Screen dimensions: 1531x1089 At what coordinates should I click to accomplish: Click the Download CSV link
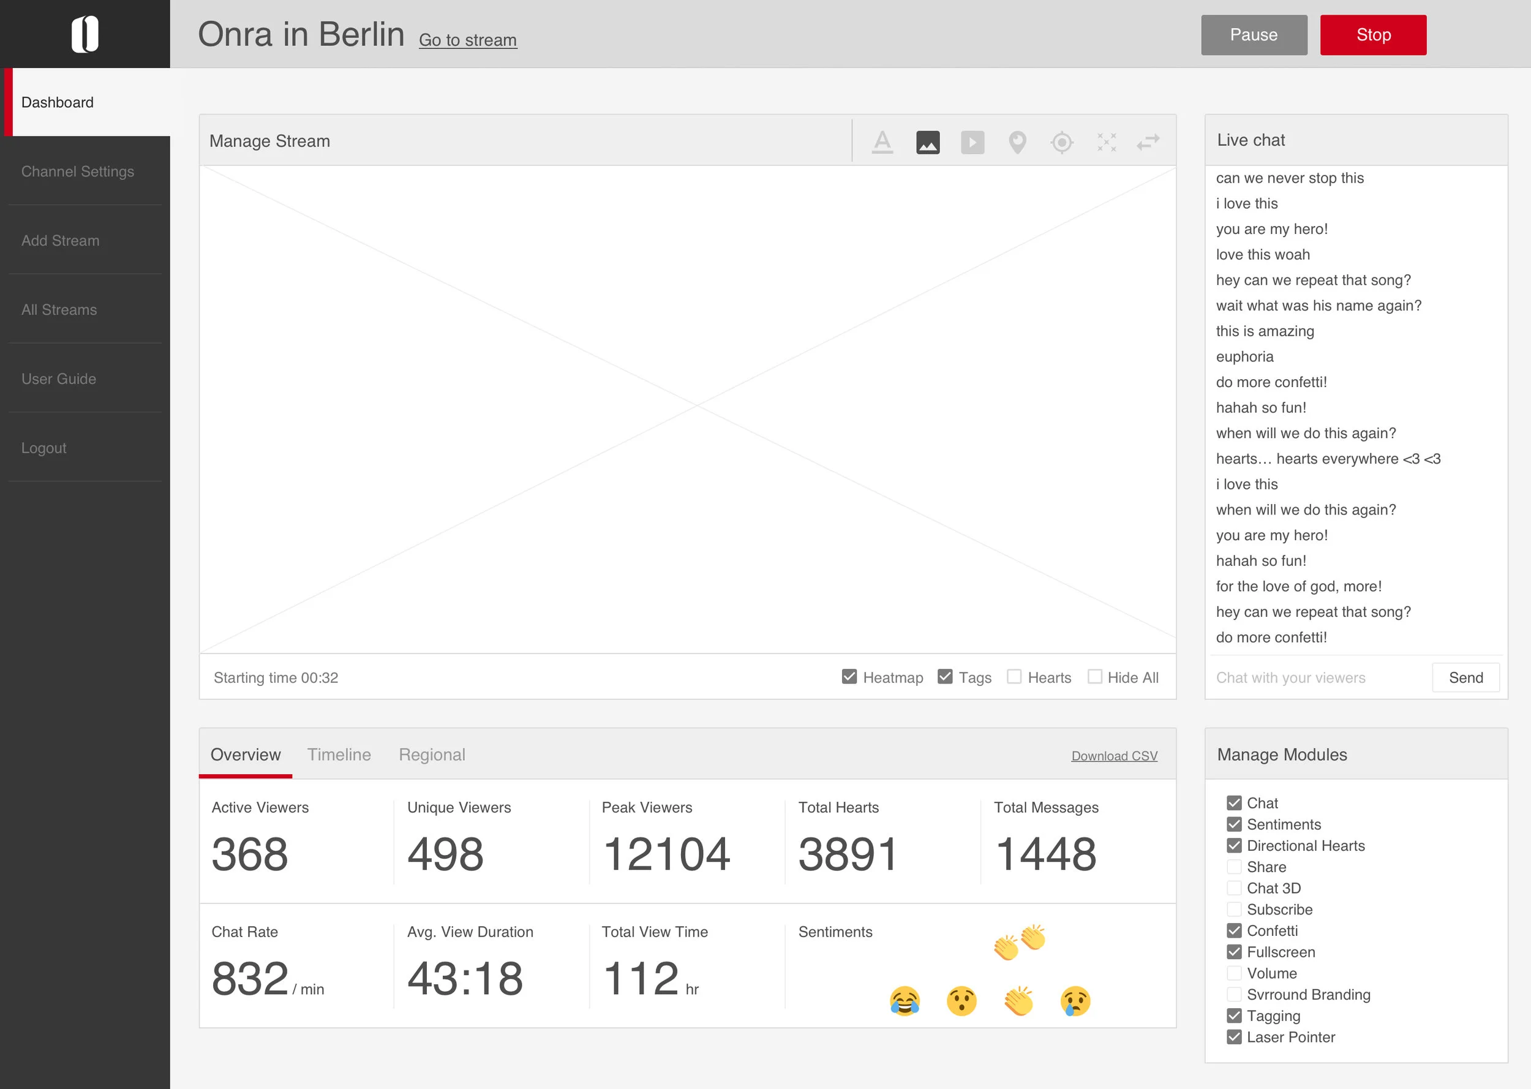pyautogui.click(x=1114, y=756)
